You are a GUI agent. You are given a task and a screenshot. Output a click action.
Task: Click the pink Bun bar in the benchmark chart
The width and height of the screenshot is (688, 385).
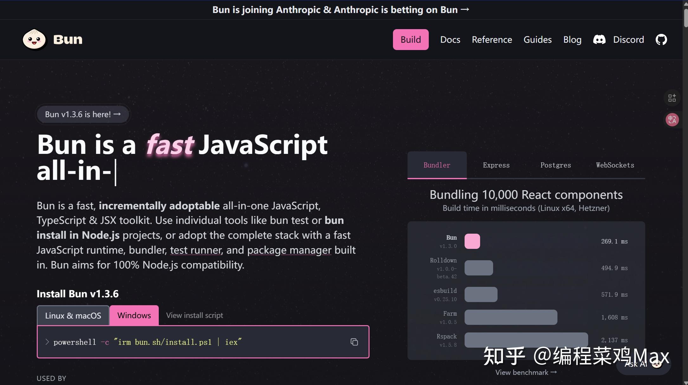[x=472, y=241]
